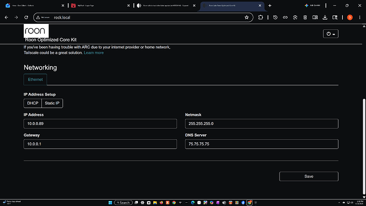Screen dimensions: 366x206
Task: Edit the Netmask field 255.255.255.0
Action: coord(262,124)
